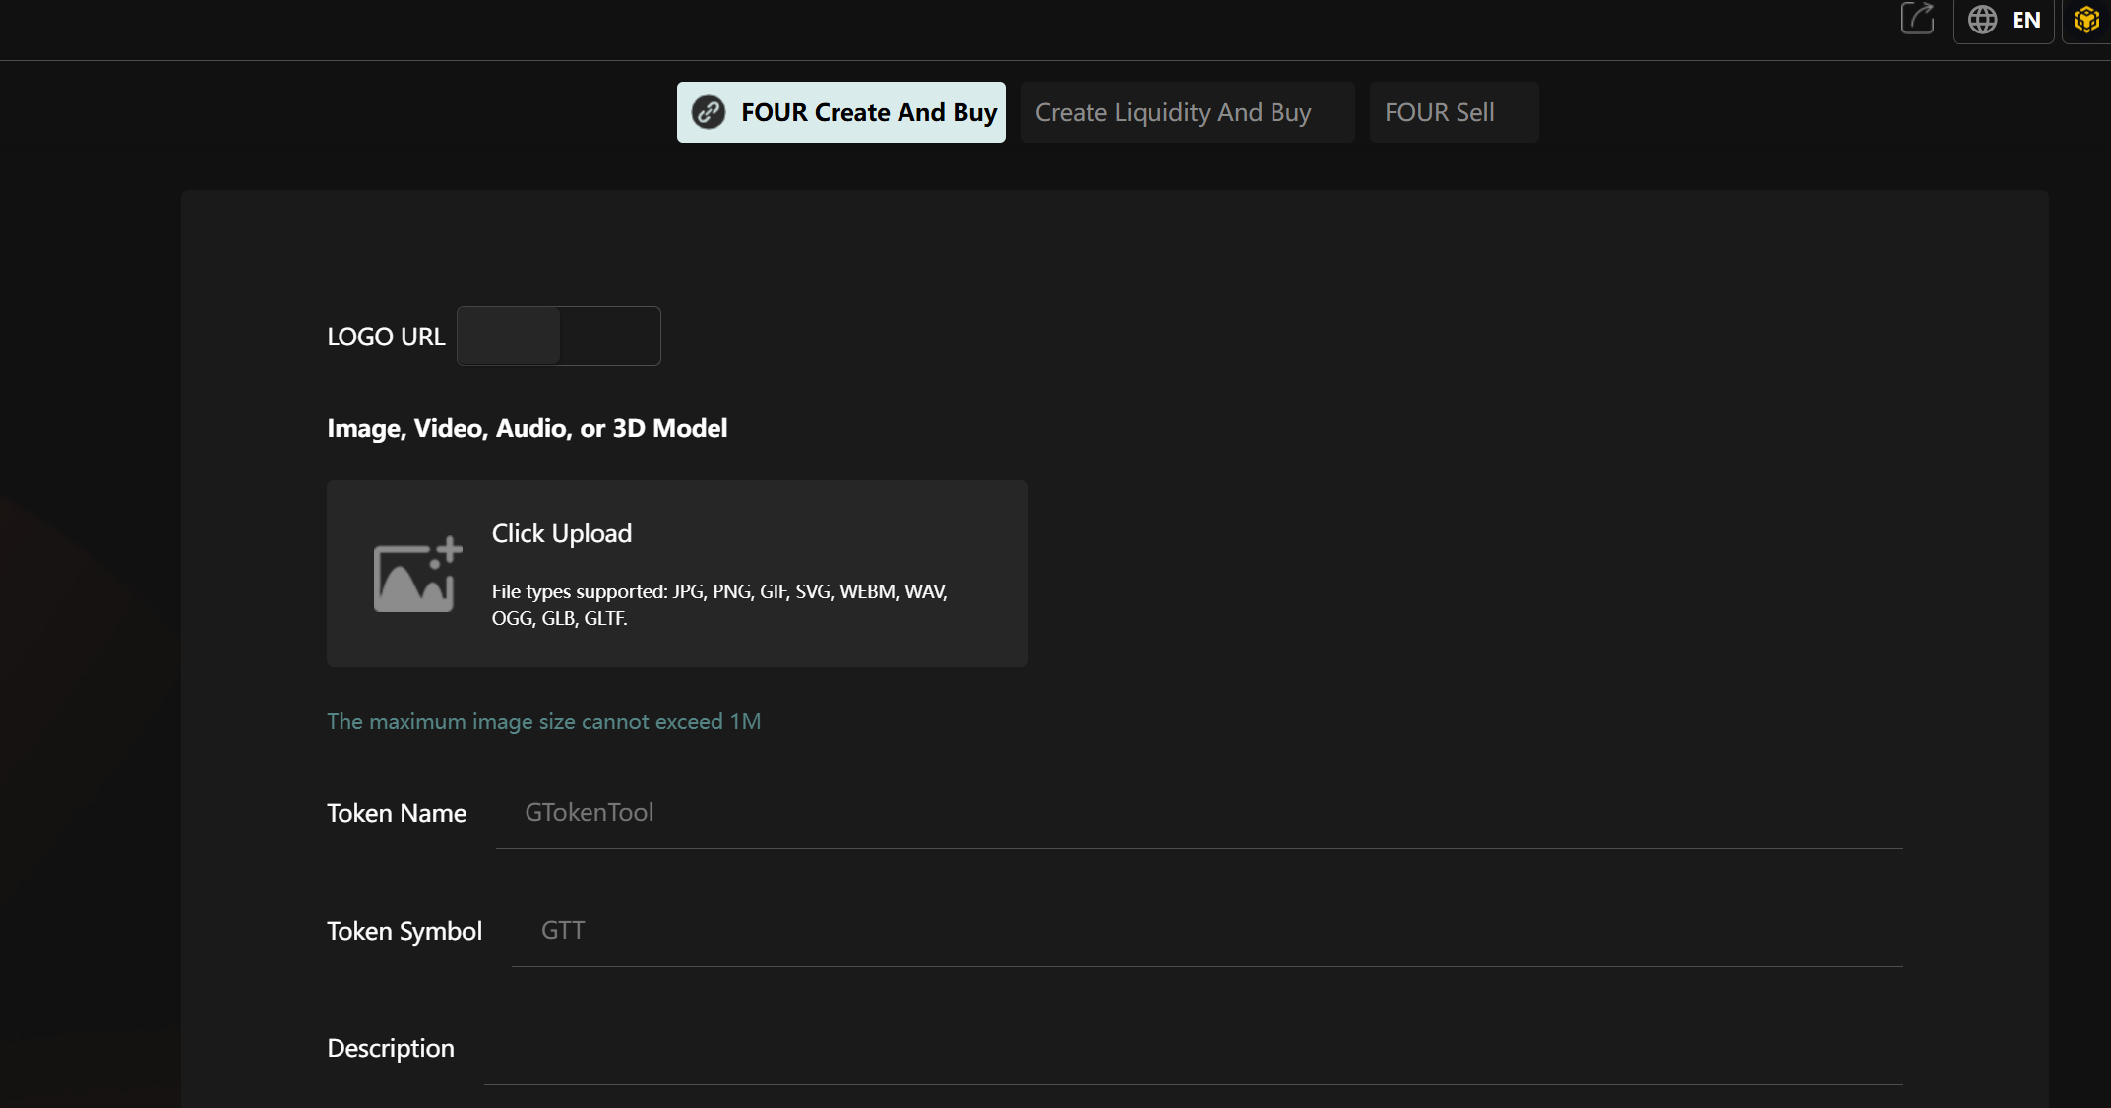The width and height of the screenshot is (2111, 1108).
Task: Click the Token Symbol label
Action: (x=404, y=931)
